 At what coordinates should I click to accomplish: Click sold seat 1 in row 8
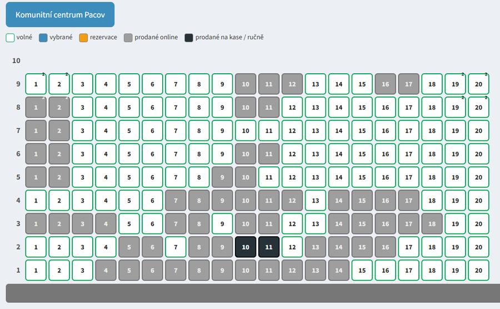(36, 108)
